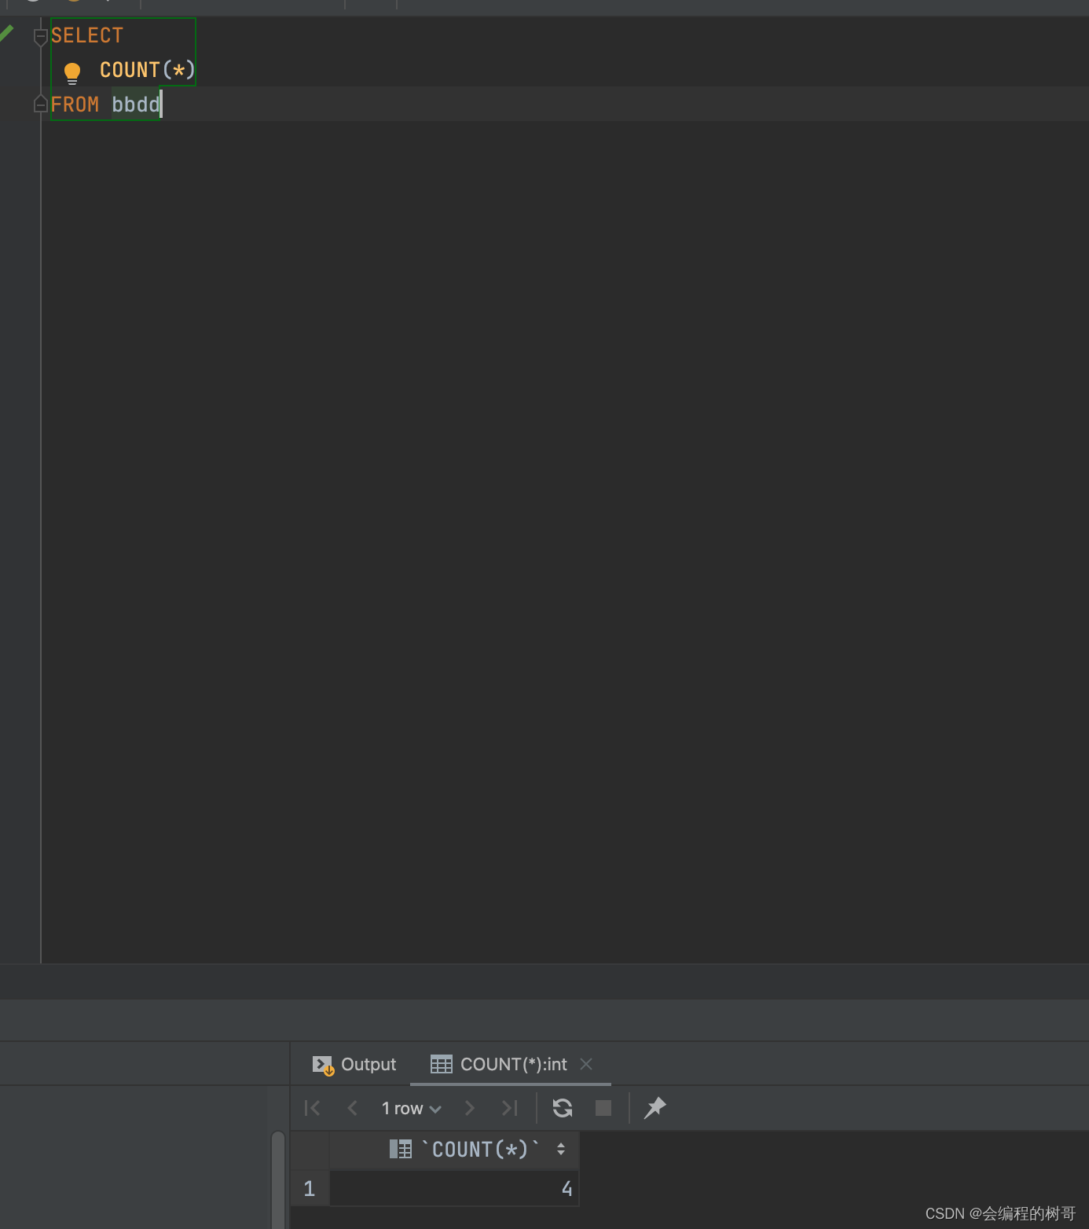Go to last page of results
The width and height of the screenshot is (1089, 1229).
(510, 1108)
